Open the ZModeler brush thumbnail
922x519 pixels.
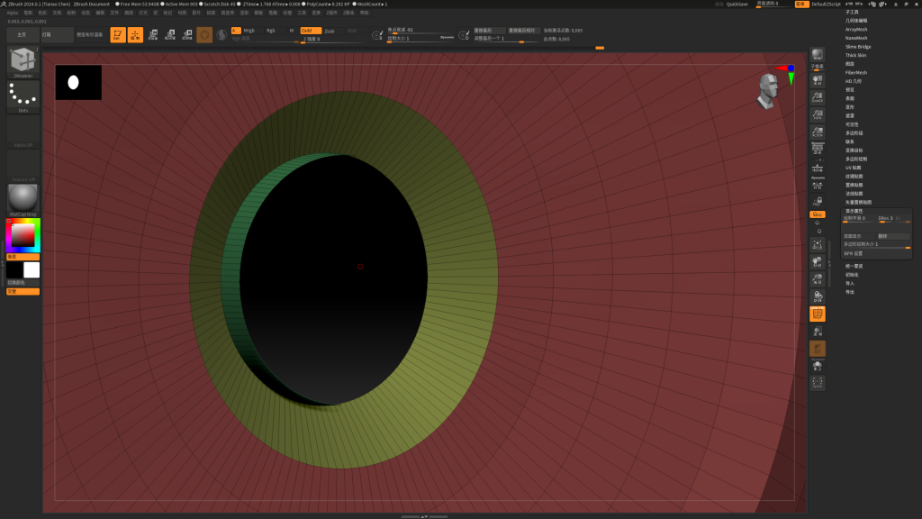pyautogui.click(x=23, y=62)
